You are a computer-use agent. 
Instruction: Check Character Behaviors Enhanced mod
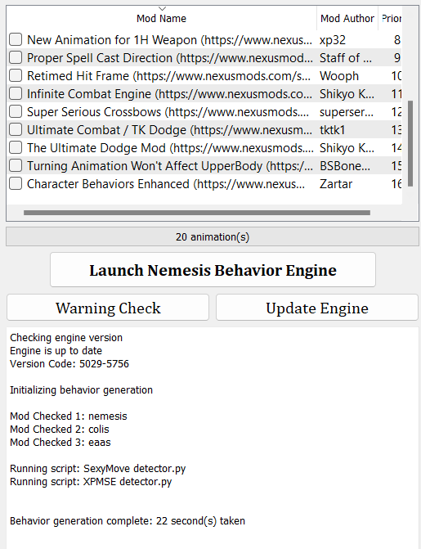coord(16,183)
